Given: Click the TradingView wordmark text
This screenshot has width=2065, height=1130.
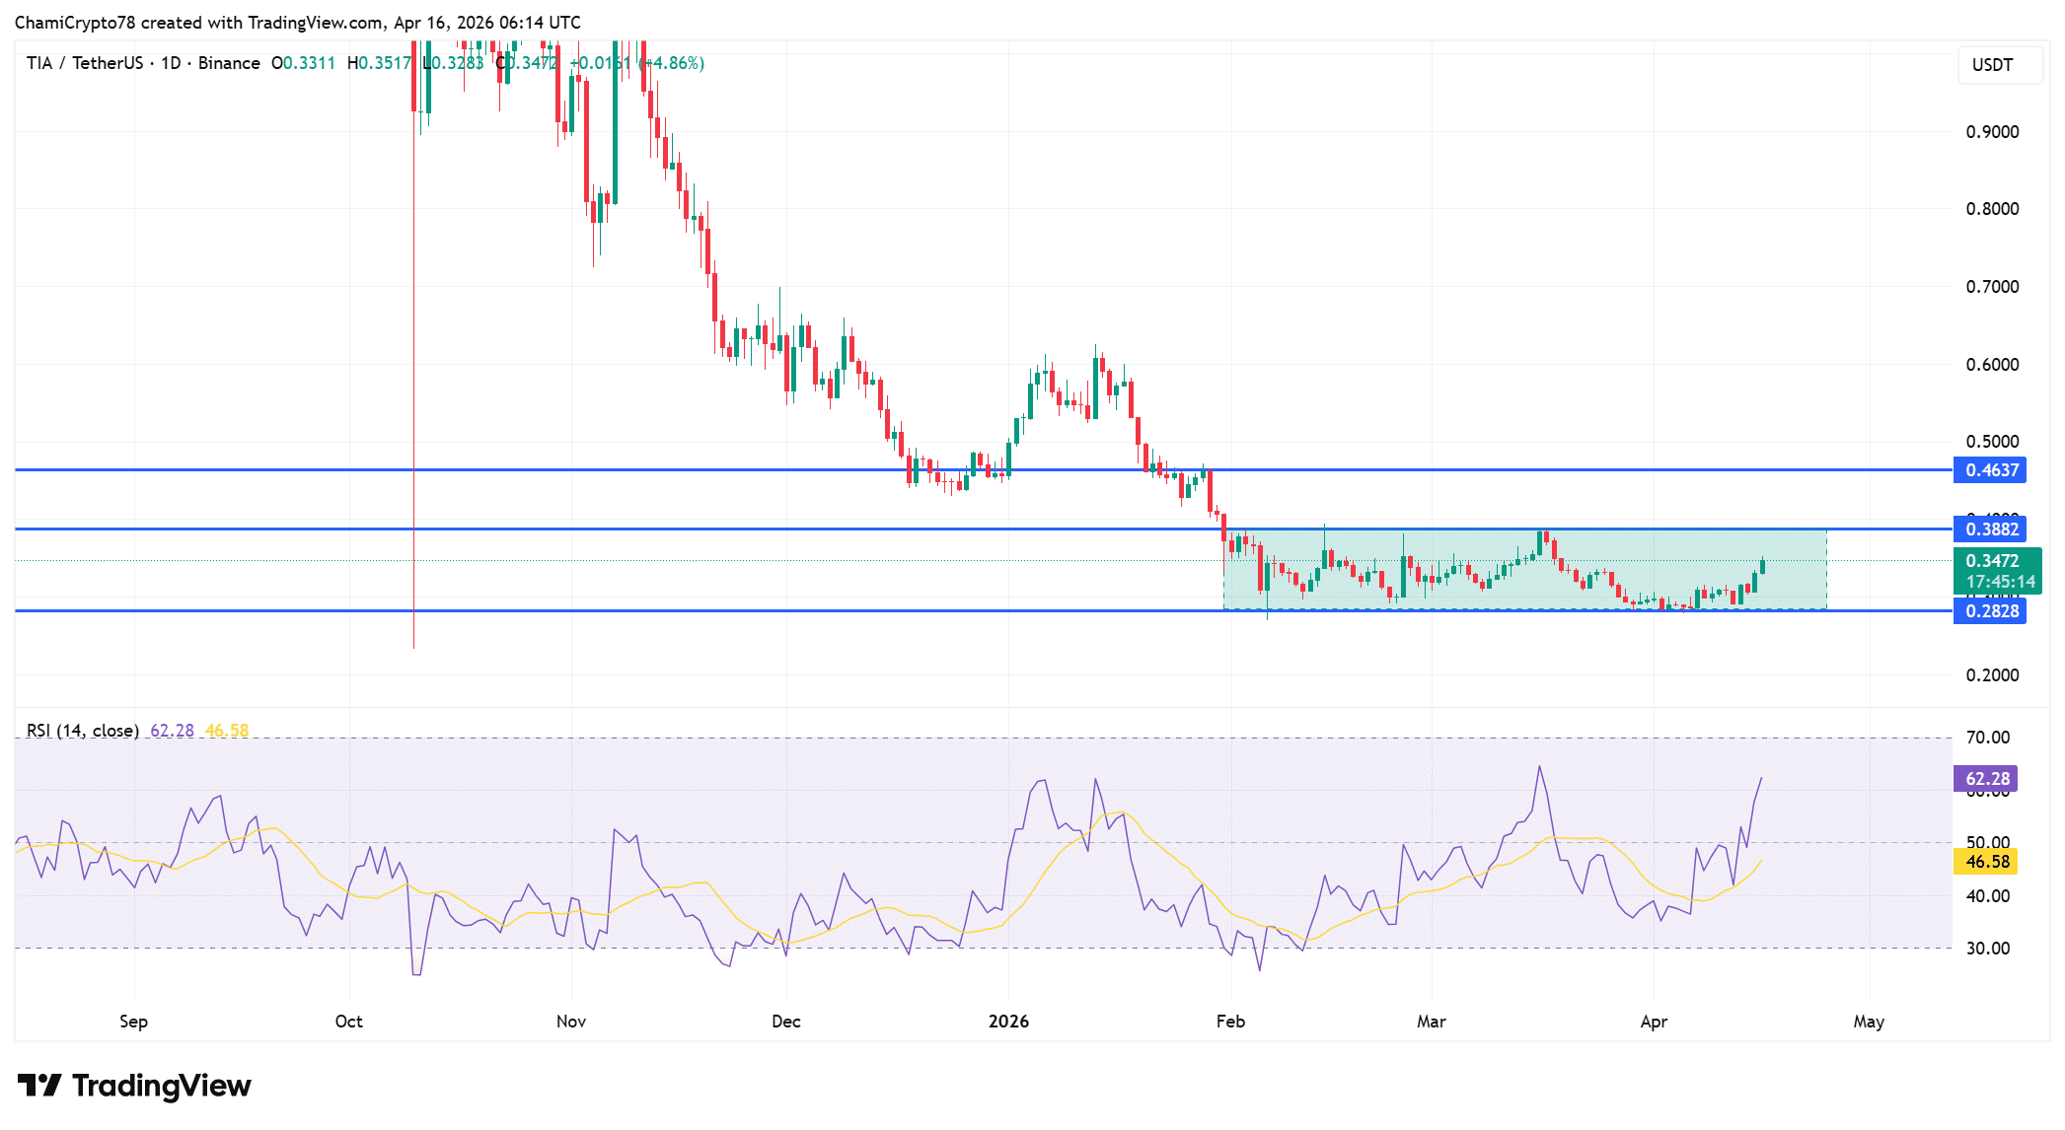Looking at the screenshot, I should 161,1086.
